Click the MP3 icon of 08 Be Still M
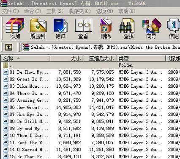Viewport: 180px width, 159px height. tap(6, 121)
